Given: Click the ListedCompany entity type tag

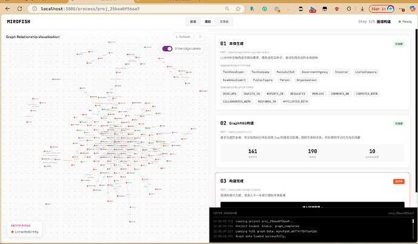Looking at the screenshot, I should point(366,72).
